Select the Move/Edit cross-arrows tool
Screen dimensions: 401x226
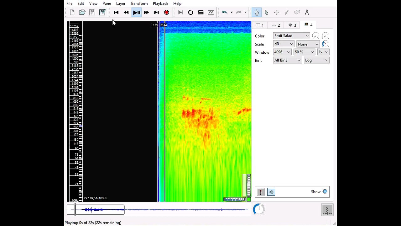click(277, 13)
